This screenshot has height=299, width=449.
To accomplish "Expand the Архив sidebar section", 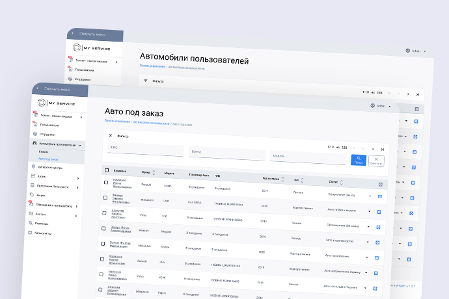I will tap(77, 177).
